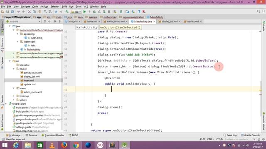Click the Make Project hammer icon
The height and width of the screenshot is (149, 266).
(x=67, y=12)
